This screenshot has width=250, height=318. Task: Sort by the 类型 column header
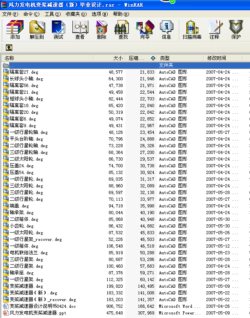point(180,58)
